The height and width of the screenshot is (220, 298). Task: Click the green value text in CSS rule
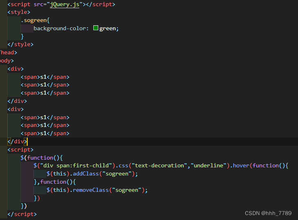(108, 29)
